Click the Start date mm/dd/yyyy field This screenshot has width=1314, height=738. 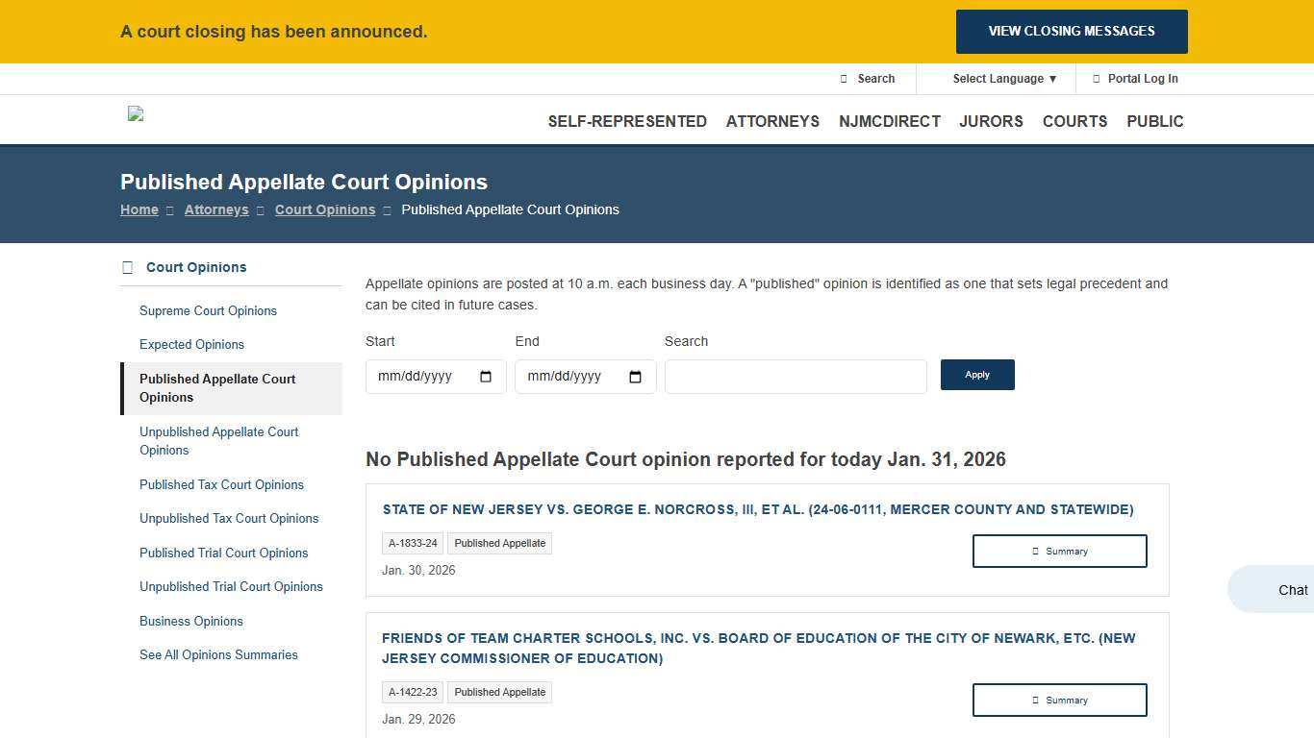click(x=423, y=377)
